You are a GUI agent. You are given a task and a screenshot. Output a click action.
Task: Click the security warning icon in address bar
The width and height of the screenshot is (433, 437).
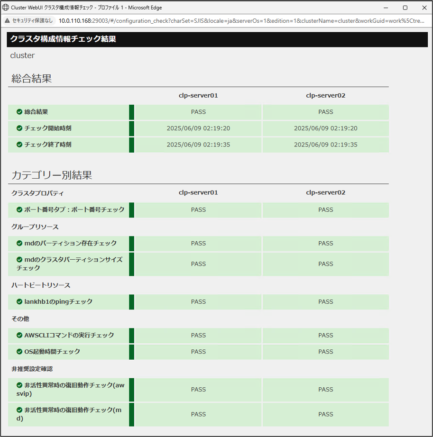7,21
